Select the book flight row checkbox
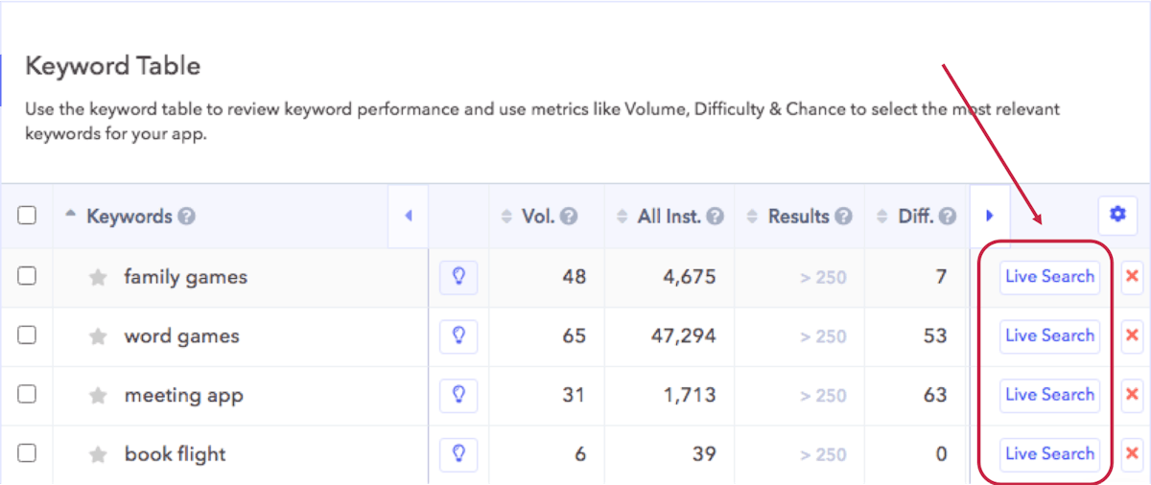 pyautogui.click(x=27, y=453)
